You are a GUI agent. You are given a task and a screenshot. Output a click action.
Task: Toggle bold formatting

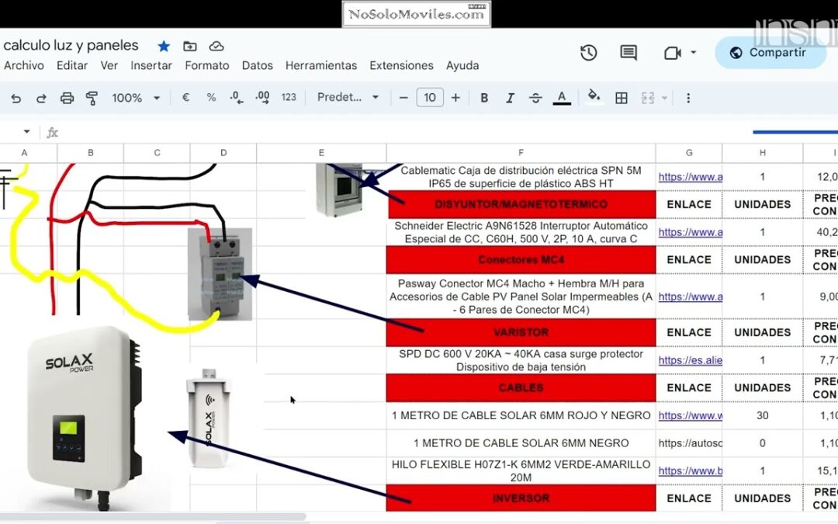484,98
